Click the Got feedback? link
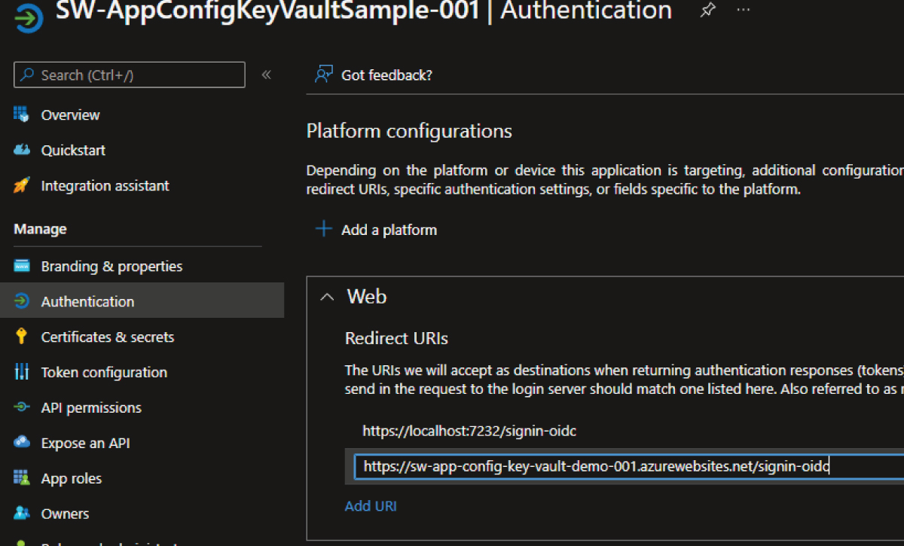 click(386, 75)
